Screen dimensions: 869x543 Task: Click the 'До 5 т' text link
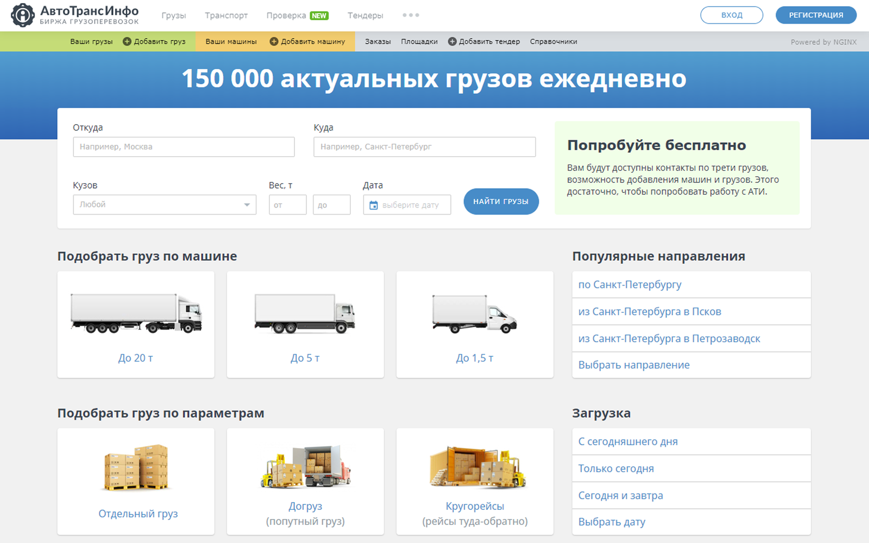point(305,358)
